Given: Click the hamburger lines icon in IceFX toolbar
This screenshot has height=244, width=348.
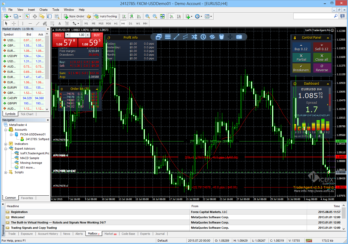Looking at the screenshot, I should coord(168,37).
